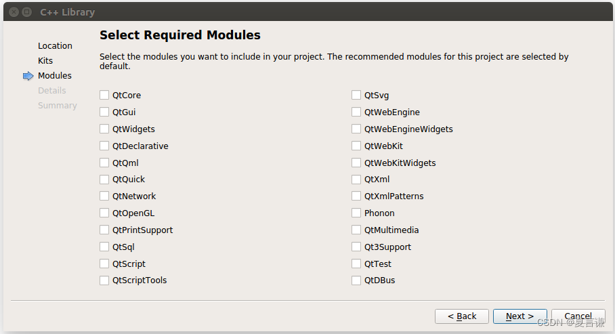Enable the Qt3Support module
The width and height of the screenshot is (615, 334).
(356, 247)
